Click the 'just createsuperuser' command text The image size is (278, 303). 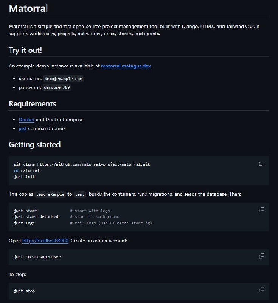pyautogui.click(x=37, y=257)
